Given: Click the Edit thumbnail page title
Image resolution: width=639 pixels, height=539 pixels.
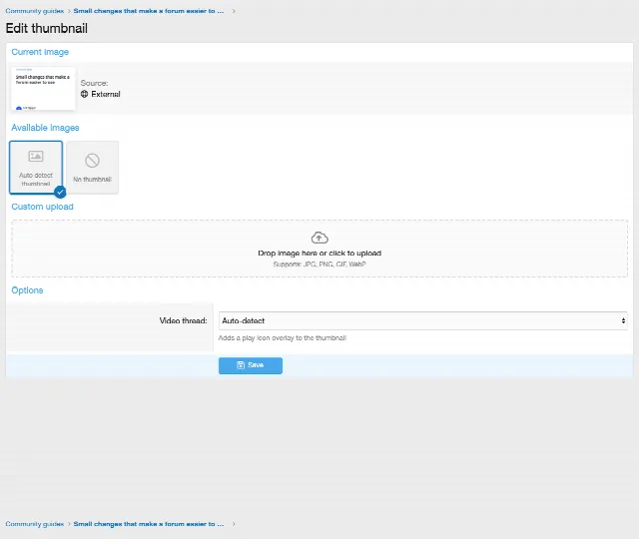Looking at the screenshot, I should [x=47, y=28].
